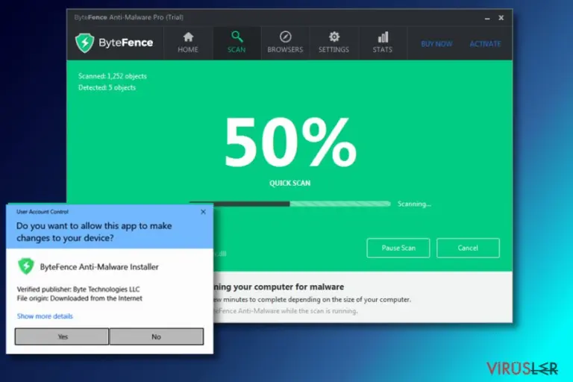View the Stats tab

(383, 43)
